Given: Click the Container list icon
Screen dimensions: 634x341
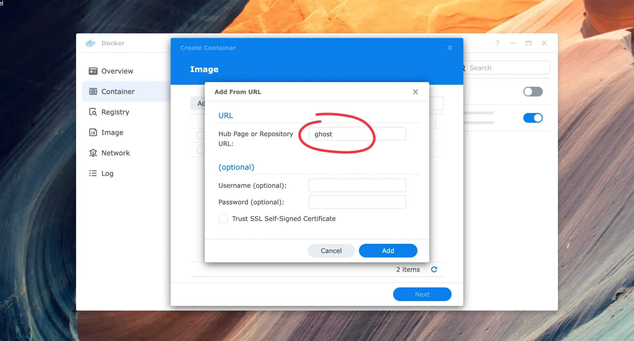Looking at the screenshot, I should [93, 92].
